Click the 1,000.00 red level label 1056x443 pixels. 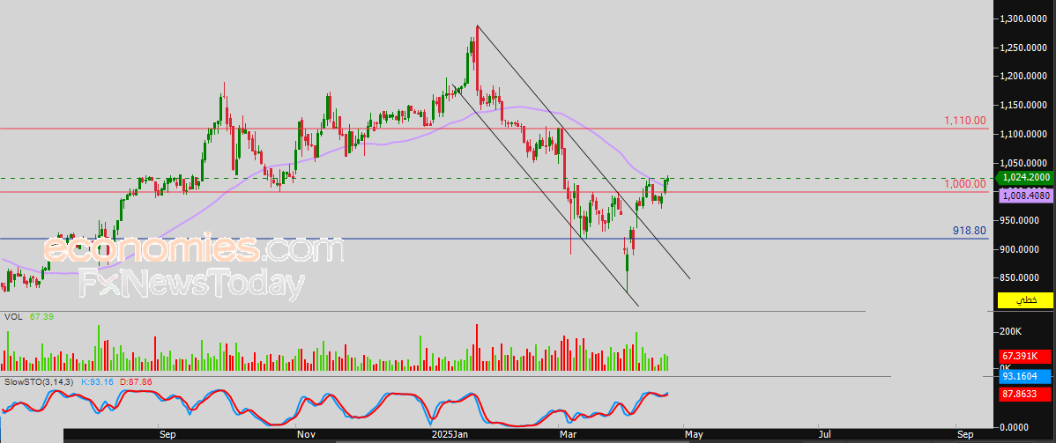click(964, 184)
